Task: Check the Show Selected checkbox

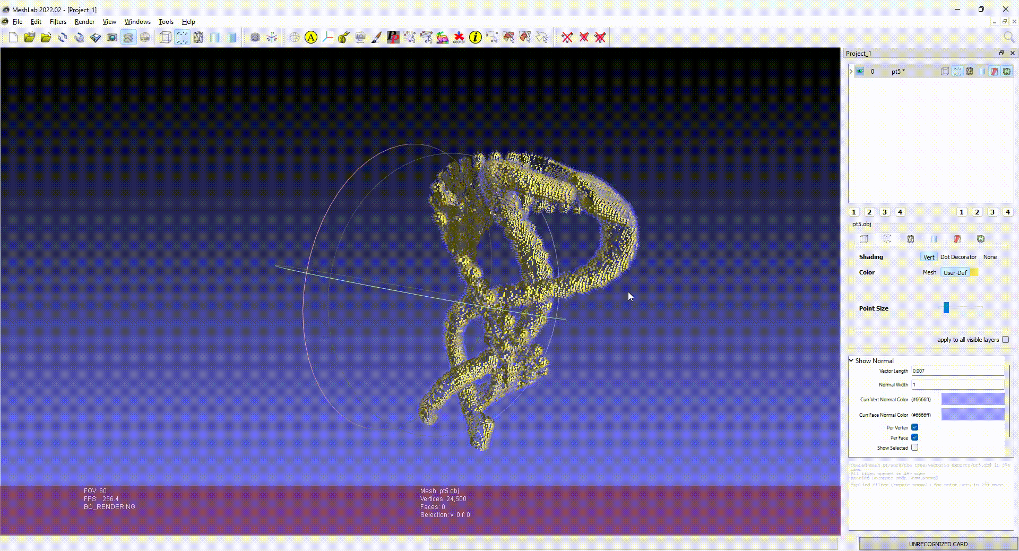Action: pos(914,447)
